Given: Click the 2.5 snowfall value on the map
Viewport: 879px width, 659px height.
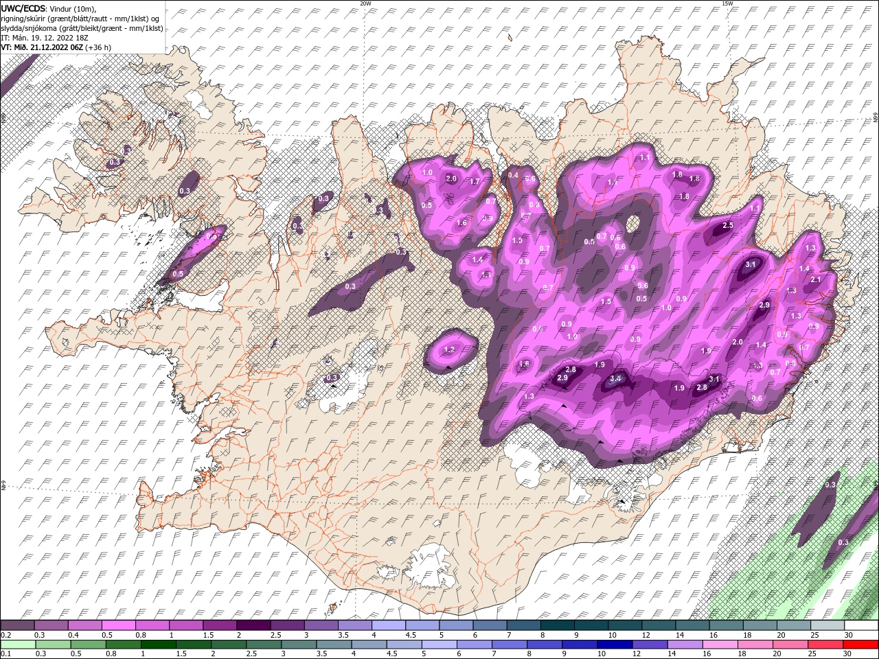Looking at the screenshot, I should [729, 225].
